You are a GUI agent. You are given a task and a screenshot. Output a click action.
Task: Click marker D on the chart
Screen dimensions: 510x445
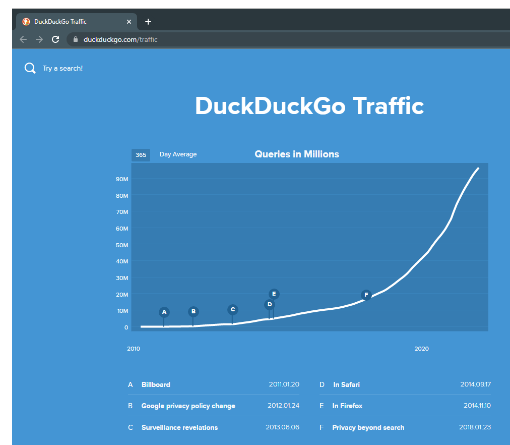270,304
